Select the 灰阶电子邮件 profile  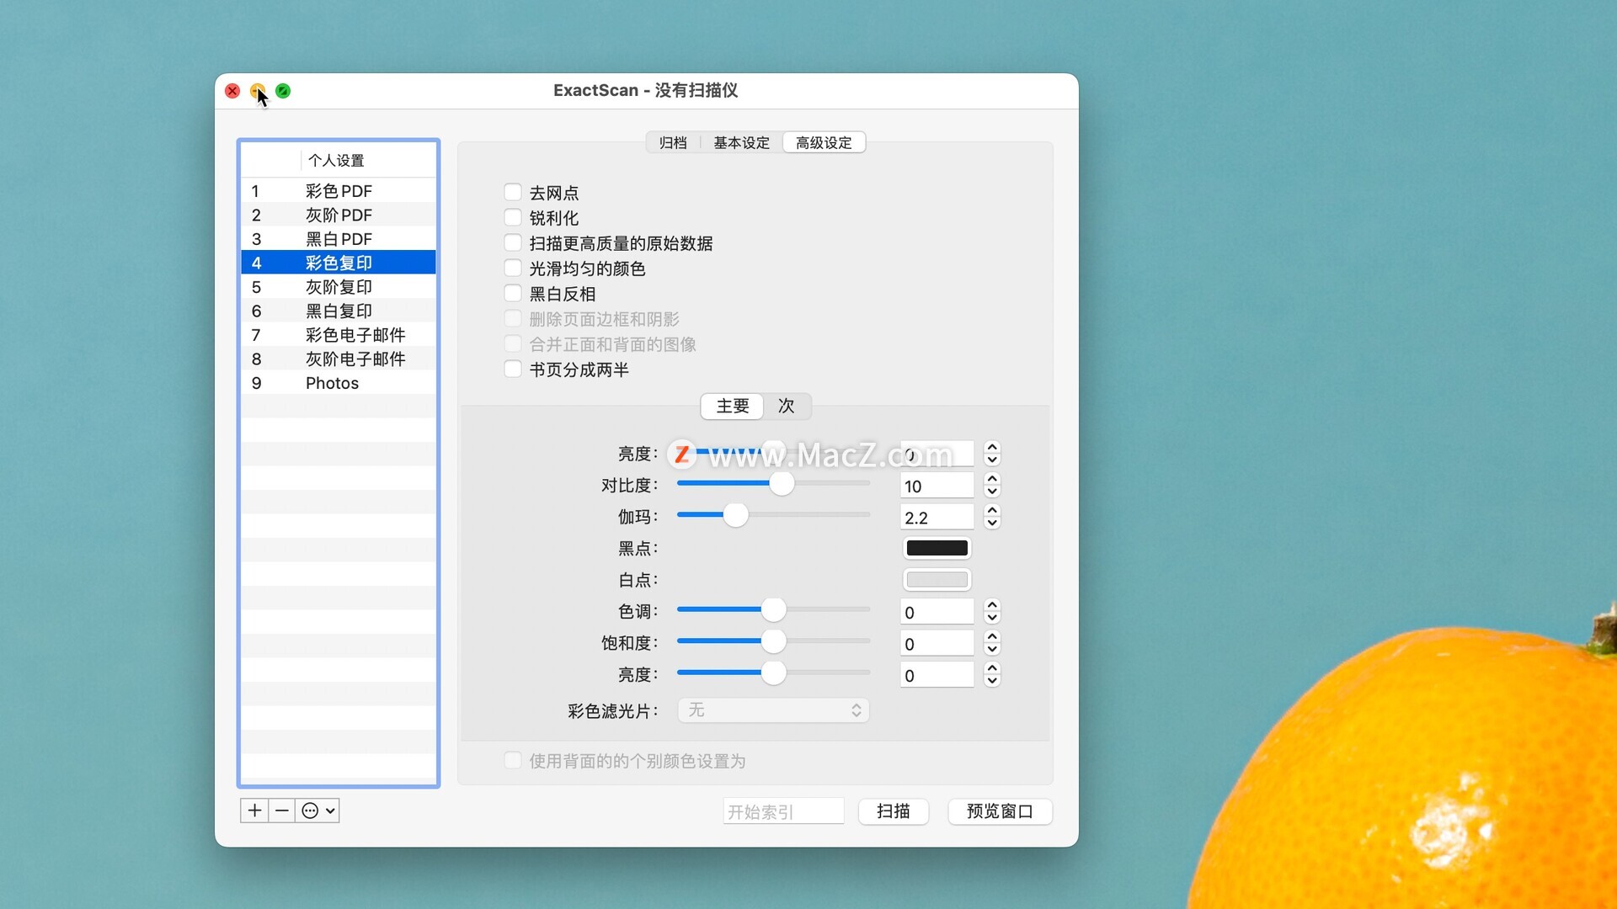339,359
